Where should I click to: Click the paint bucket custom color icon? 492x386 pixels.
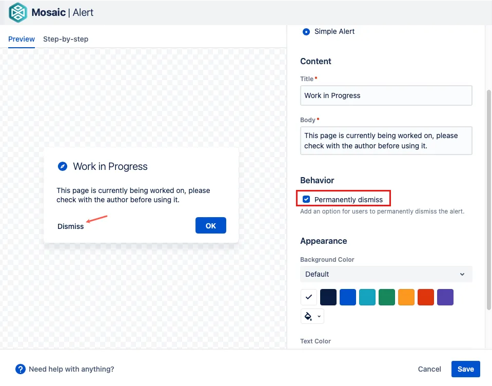pos(308,316)
